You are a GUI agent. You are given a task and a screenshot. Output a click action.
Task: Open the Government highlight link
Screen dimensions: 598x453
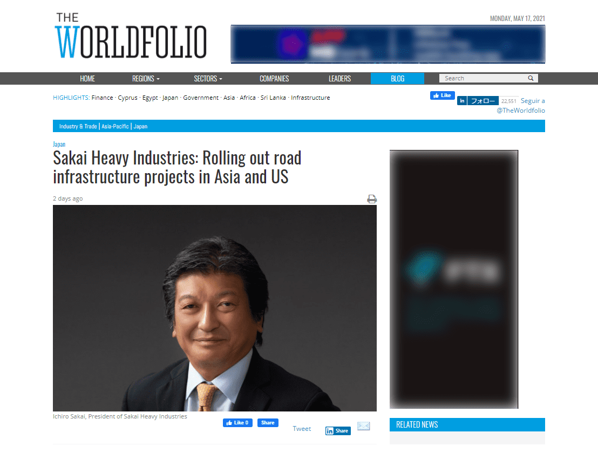[x=201, y=98]
